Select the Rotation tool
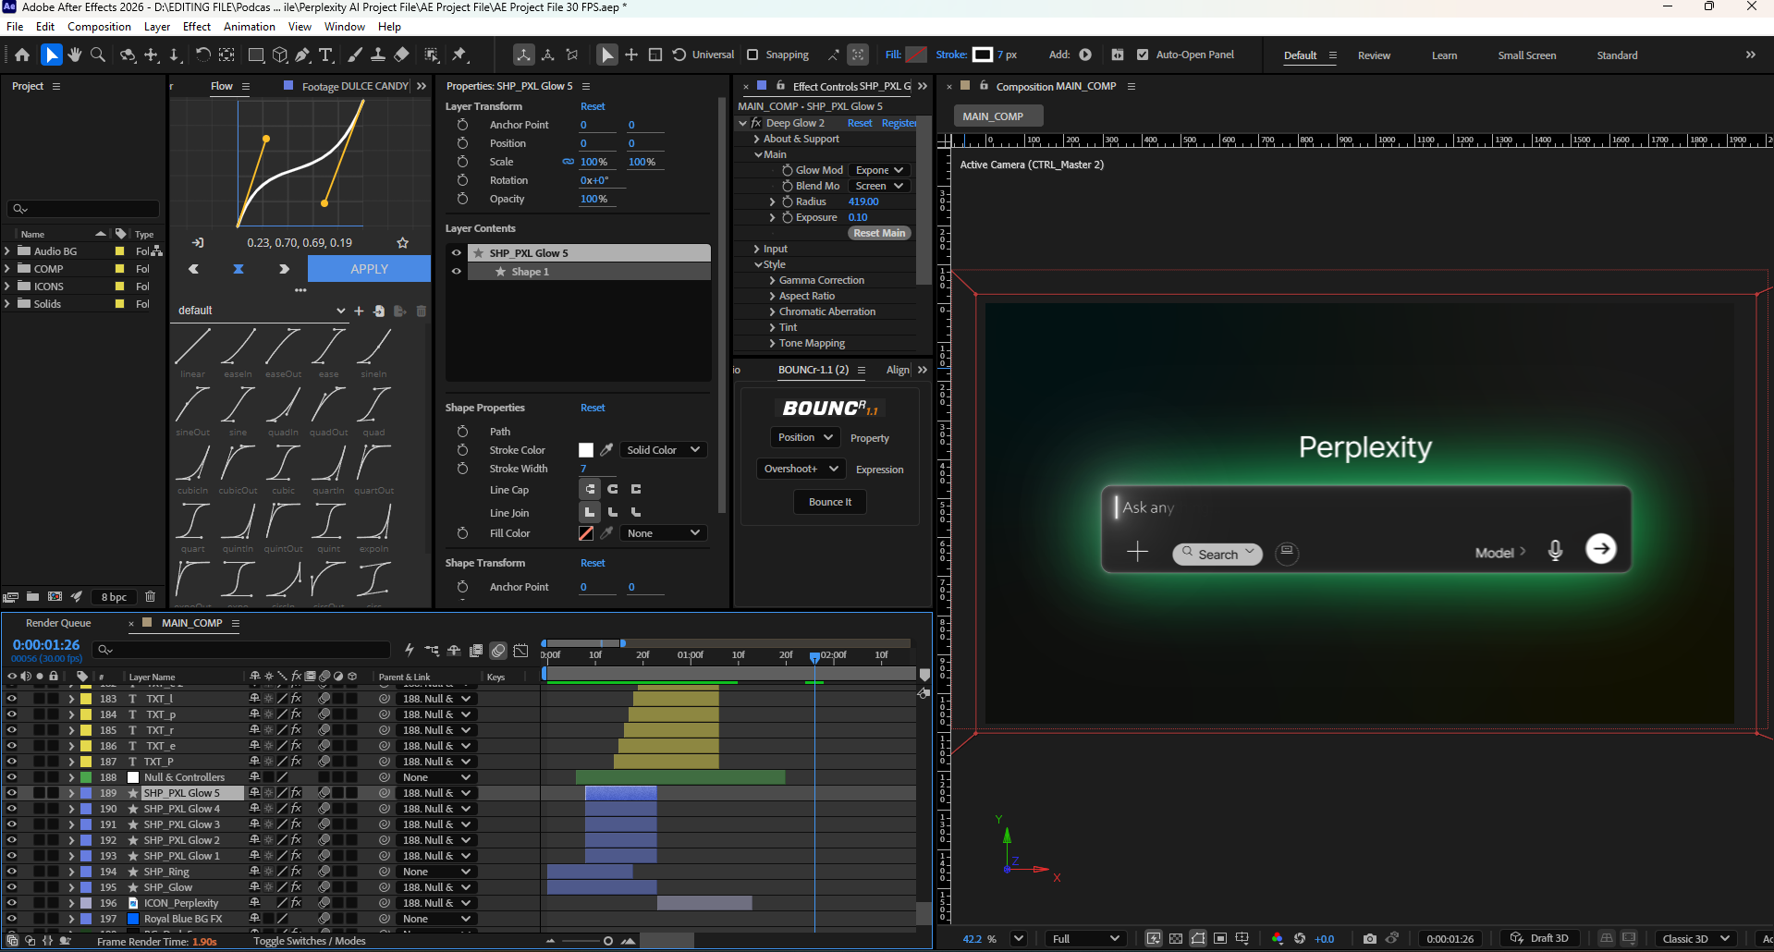 [x=203, y=55]
